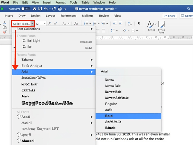
Task: Toggle the paragraph marks (¶) icon
Action: click(139, 24)
